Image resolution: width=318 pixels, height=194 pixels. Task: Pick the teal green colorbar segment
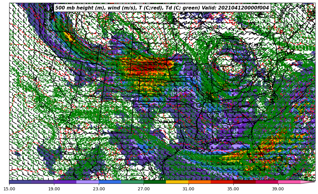[x=132, y=182]
